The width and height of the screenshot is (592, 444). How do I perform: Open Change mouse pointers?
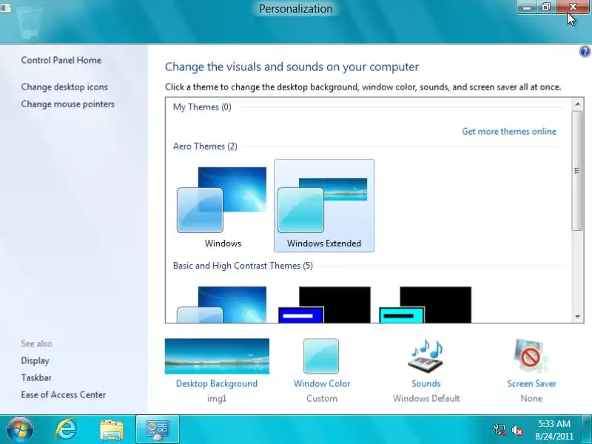pos(68,104)
